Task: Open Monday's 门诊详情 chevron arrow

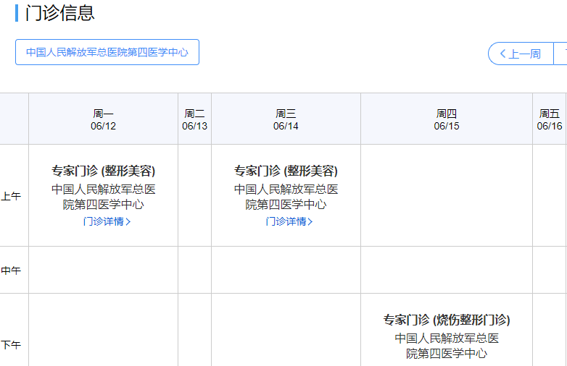Action: [x=128, y=222]
